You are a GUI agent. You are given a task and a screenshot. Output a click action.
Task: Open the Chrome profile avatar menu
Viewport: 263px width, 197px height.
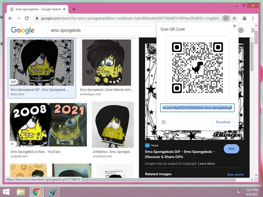click(245, 18)
